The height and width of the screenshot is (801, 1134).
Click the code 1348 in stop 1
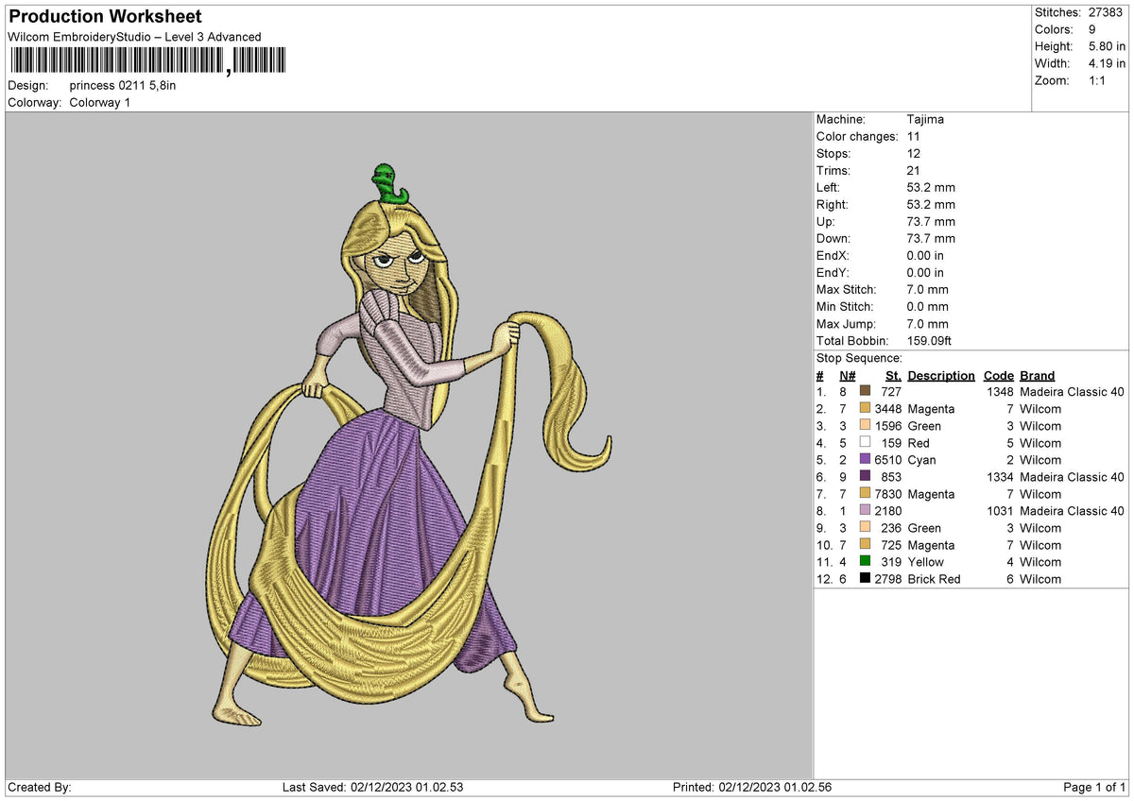click(1000, 392)
